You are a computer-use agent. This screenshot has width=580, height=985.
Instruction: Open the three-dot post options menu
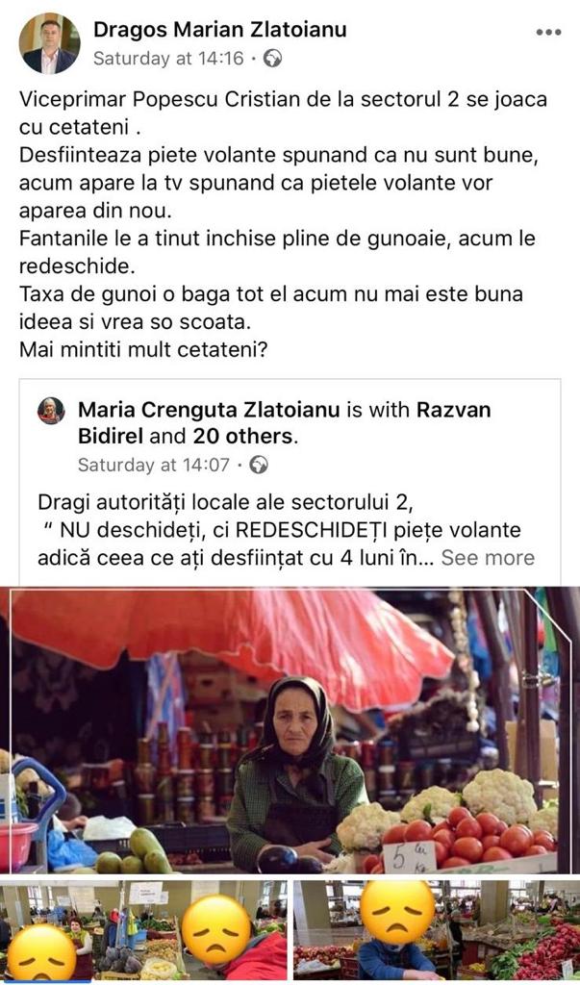pos(548,33)
